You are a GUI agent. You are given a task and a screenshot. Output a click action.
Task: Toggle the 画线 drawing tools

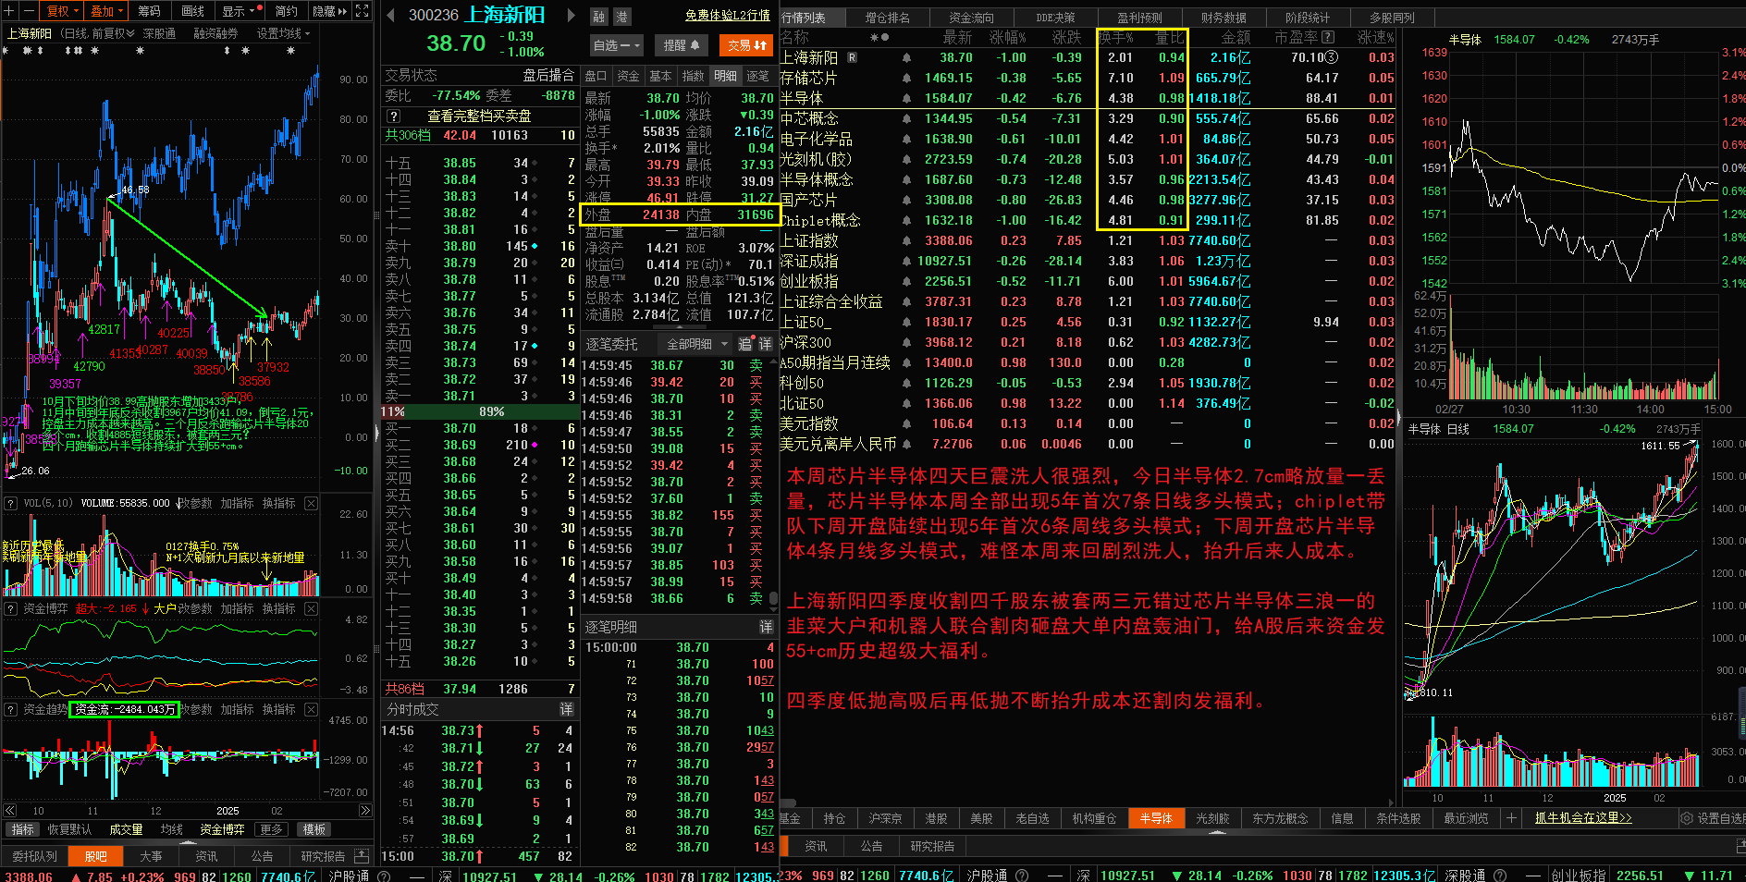click(193, 11)
